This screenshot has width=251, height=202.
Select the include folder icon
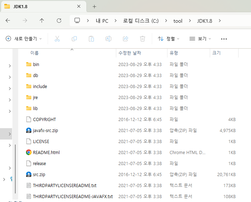[29, 86]
